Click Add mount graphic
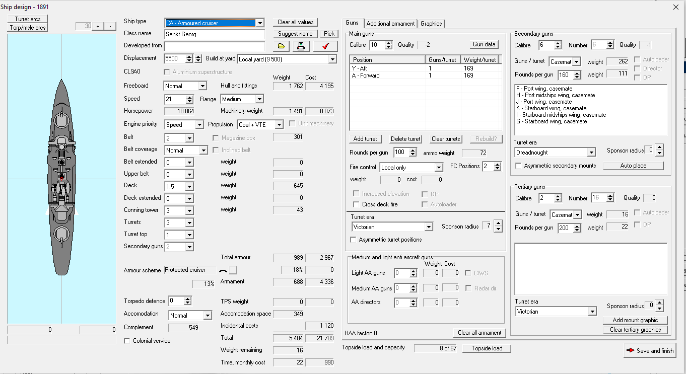 (x=635, y=320)
